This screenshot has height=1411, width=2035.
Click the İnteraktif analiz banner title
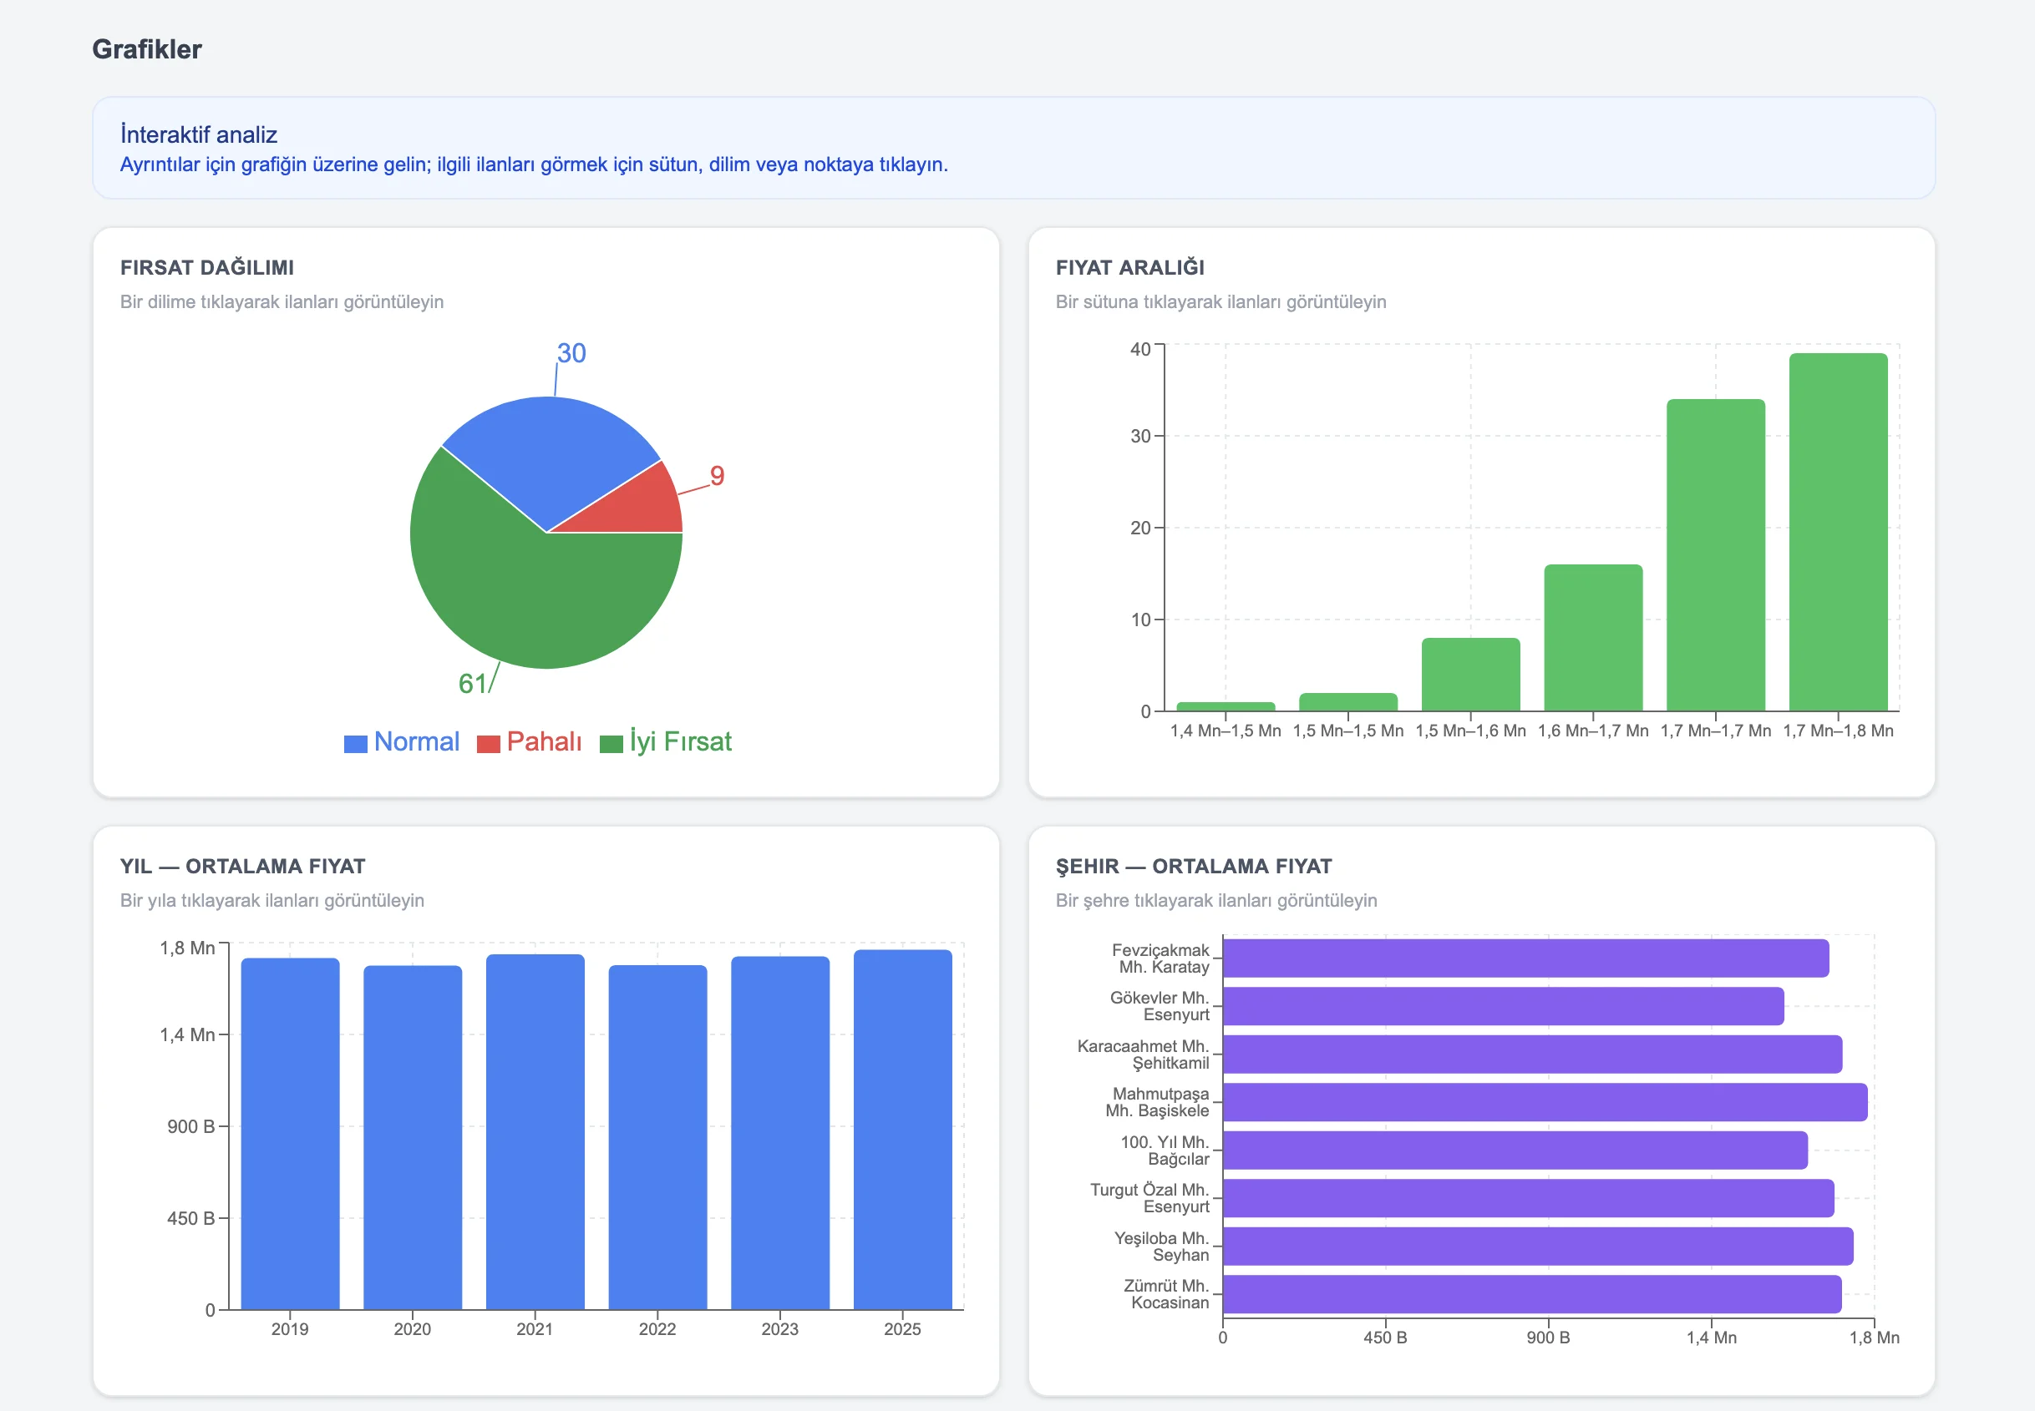(x=199, y=134)
